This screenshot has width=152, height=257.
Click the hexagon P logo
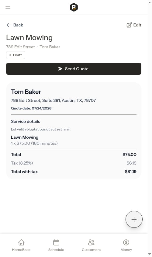pos(74,7)
